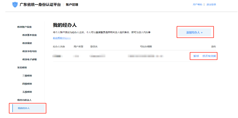Select 四级核验 under 实名核验
The image size is (238, 118).
pyautogui.click(x=27, y=84)
